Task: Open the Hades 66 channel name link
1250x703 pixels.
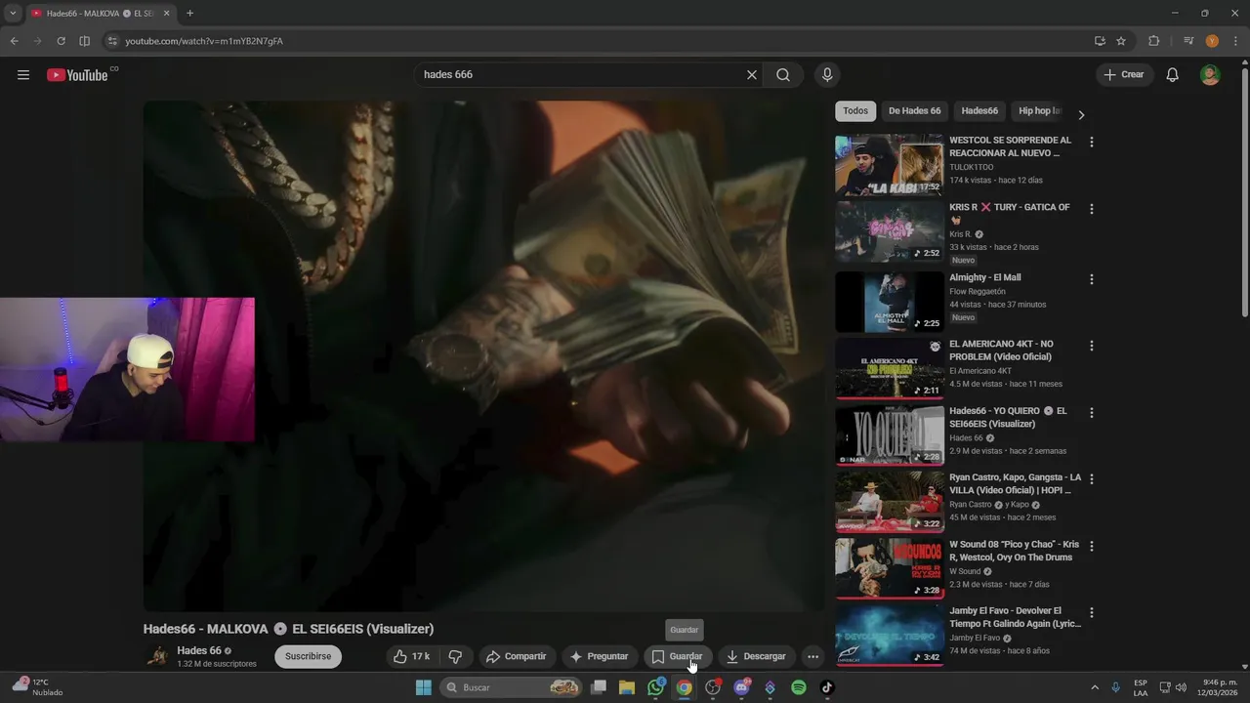Action: [x=199, y=650]
